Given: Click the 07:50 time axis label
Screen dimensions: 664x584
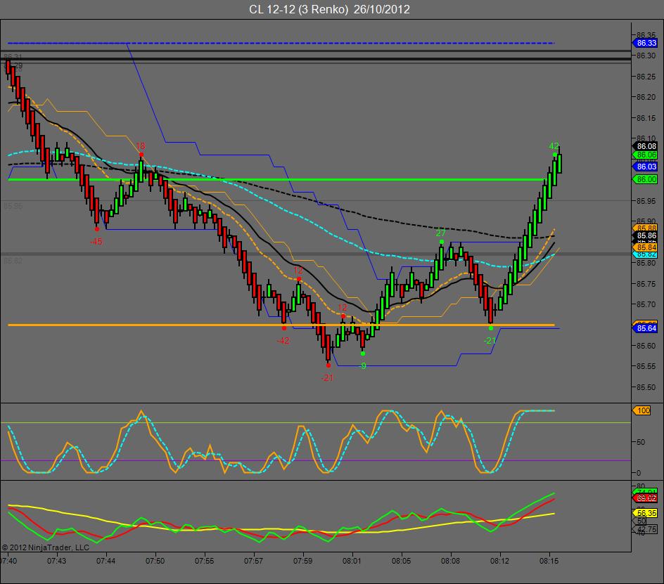Looking at the screenshot, I should click(x=155, y=561).
